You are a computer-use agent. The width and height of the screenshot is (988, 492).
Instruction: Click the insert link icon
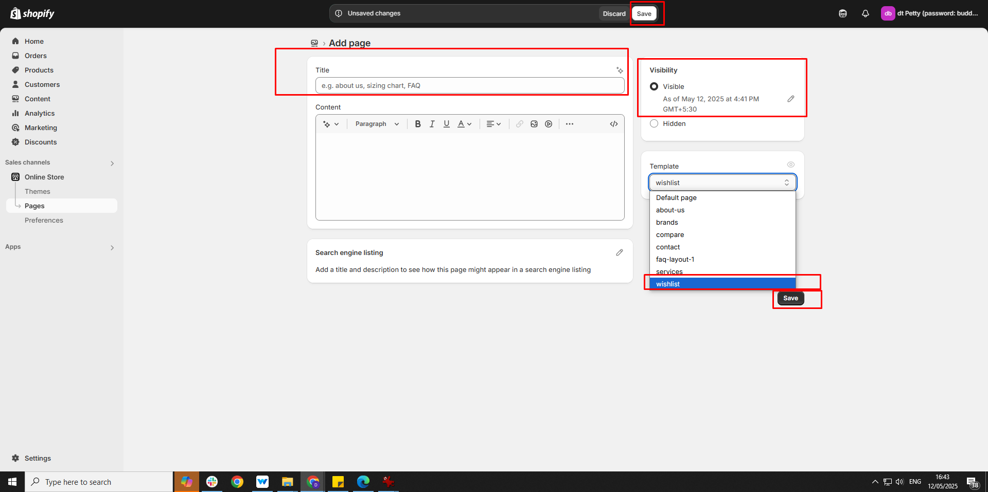click(520, 124)
